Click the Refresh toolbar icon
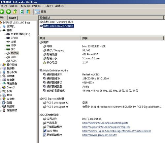165x143 pixels. coord(22,12)
